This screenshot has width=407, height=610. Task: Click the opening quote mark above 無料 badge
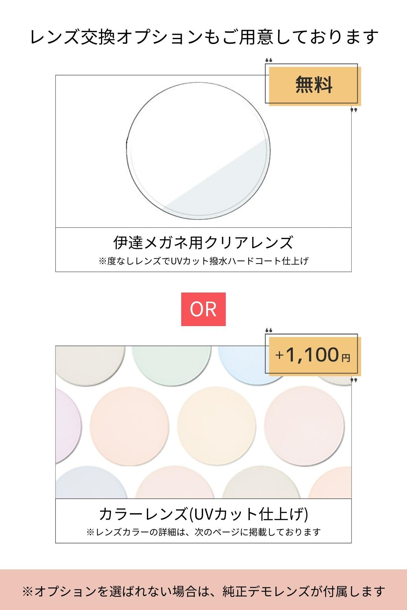point(269,60)
